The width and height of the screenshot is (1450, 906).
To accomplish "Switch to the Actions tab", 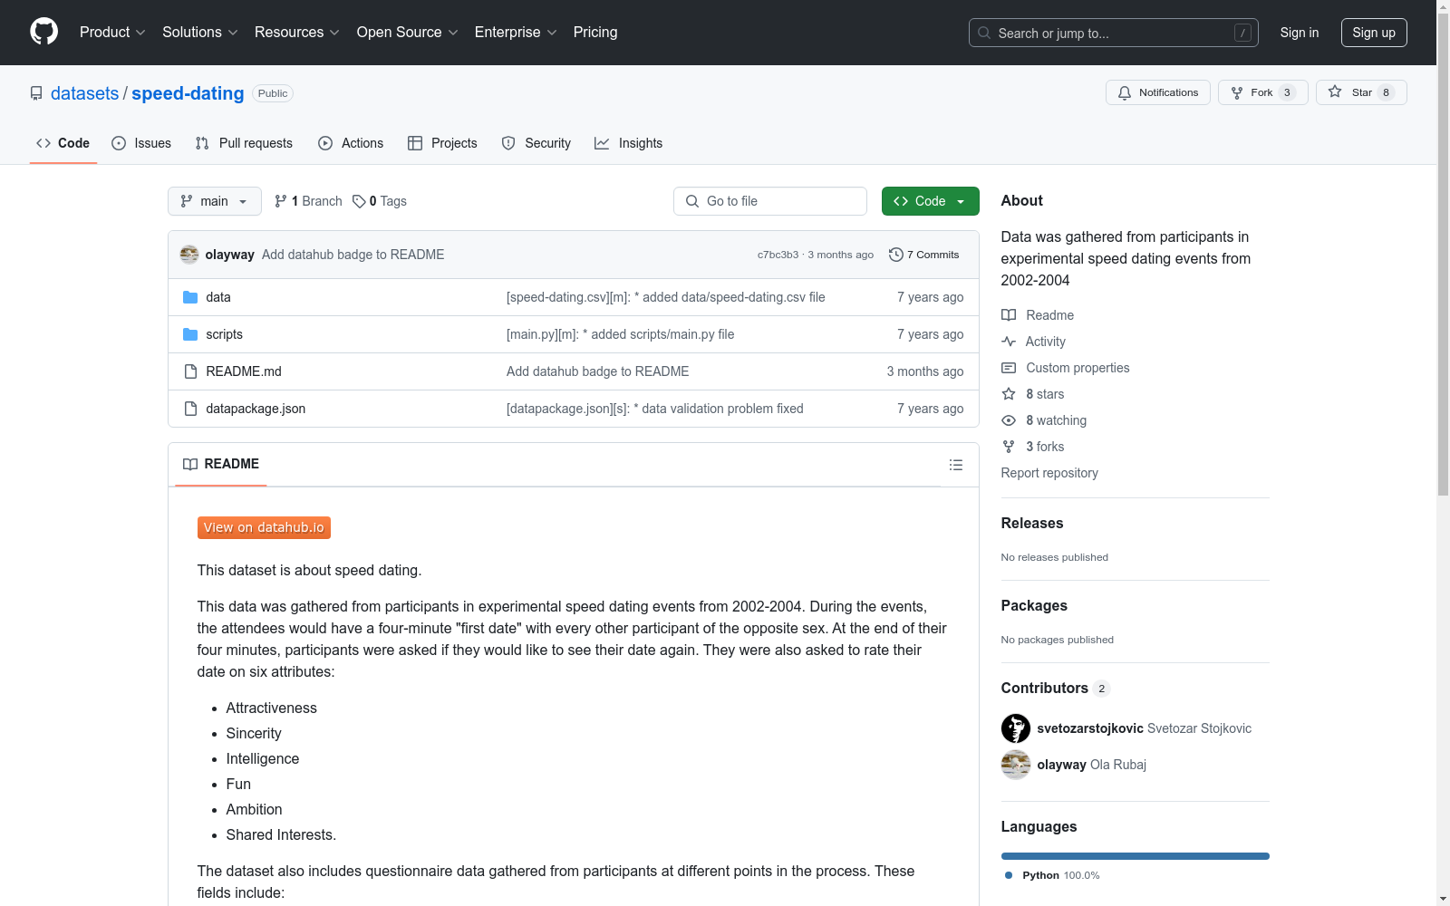I will (351, 143).
